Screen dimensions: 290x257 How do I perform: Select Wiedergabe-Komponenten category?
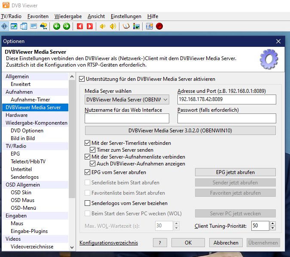pyautogui.click(x=35, y=123)
